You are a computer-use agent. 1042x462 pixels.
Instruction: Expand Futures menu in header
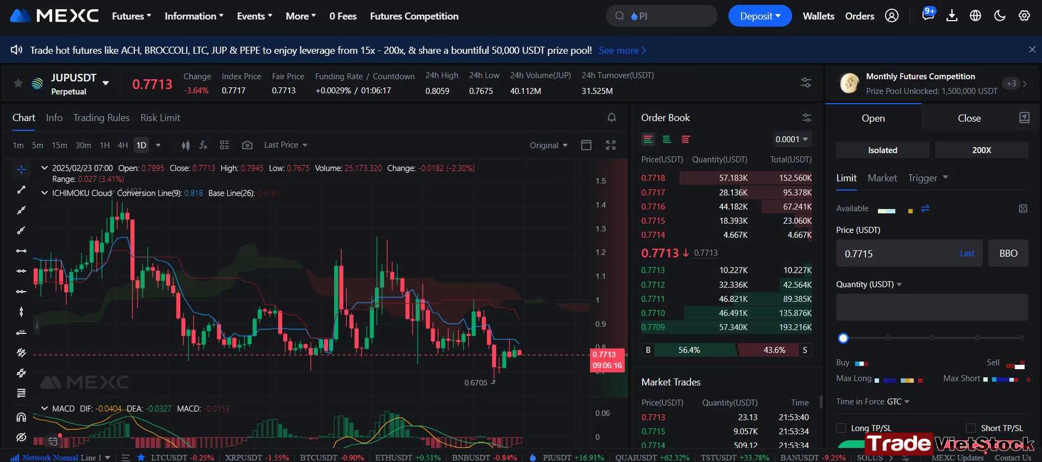[x=131, y=16]
